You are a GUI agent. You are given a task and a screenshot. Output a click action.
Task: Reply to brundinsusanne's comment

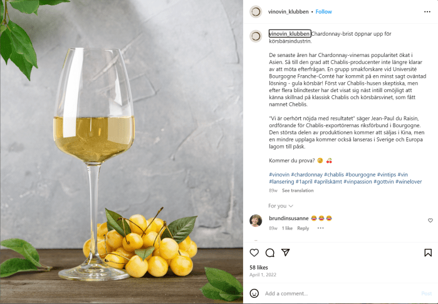(x=303, y=228)
